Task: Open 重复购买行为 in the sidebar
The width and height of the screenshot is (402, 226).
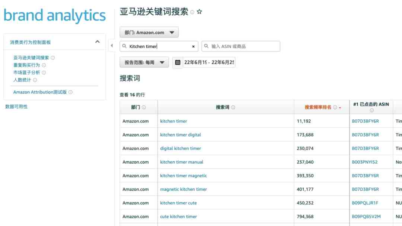Action: [x=27, y=65]
